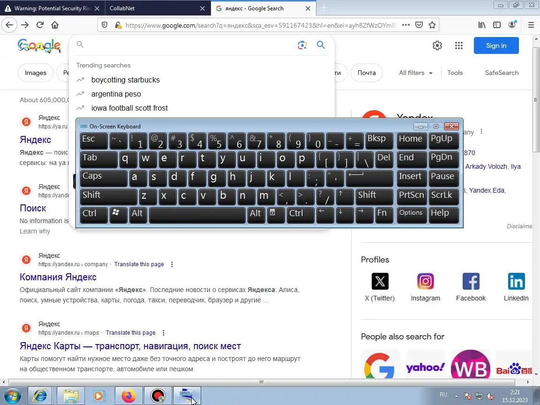This screenshot has height=405, width=540.
Task: Open Компания Яндекс result link
Action: click(x=58, y=277)
